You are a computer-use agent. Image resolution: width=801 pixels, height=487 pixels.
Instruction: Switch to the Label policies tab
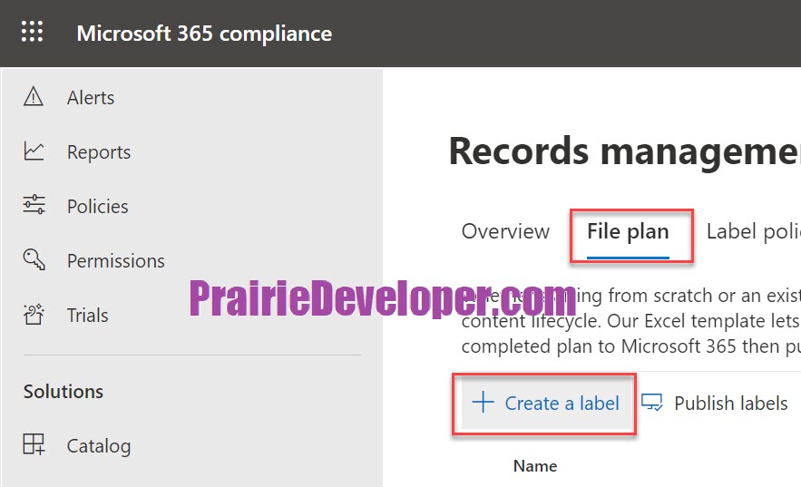click(x=754, y=231)
